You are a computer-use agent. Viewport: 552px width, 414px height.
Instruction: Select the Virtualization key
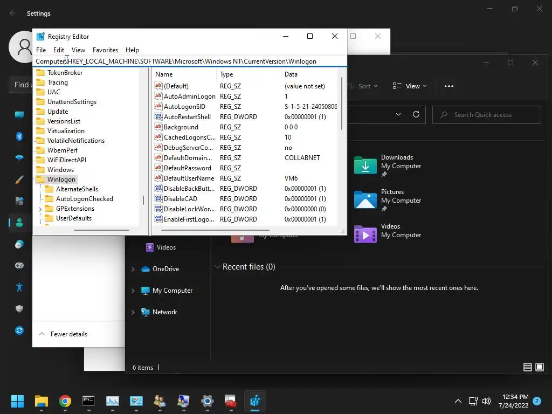[x=66, y=131]
